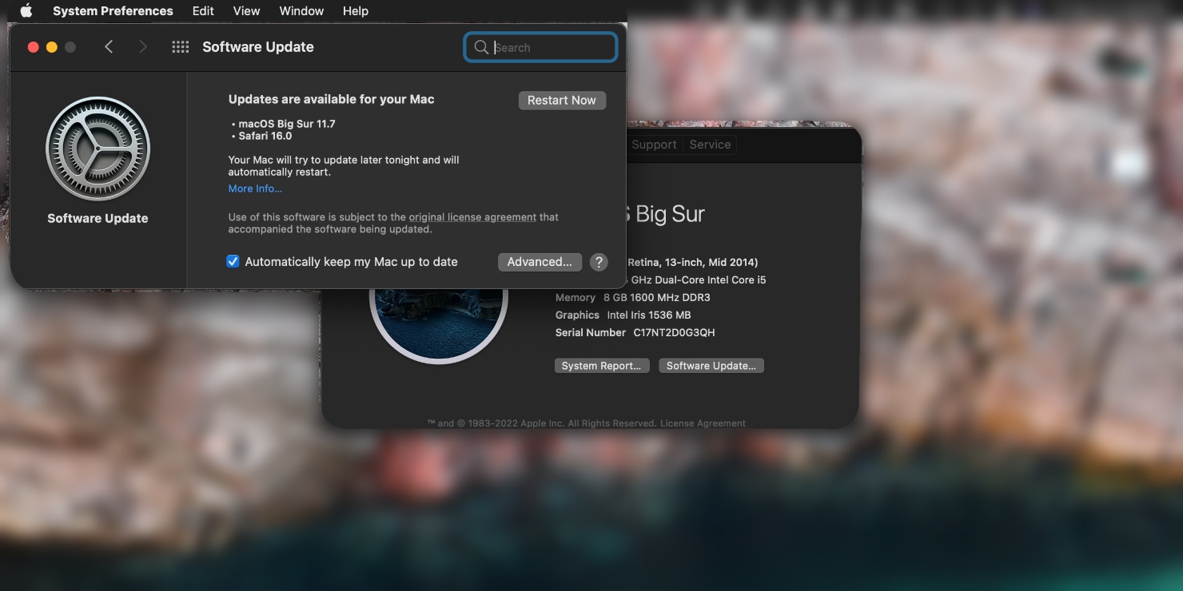
Task: Select Memory value 8 GB 1600 MHz DDR3
Action: [x=657, y=297]
